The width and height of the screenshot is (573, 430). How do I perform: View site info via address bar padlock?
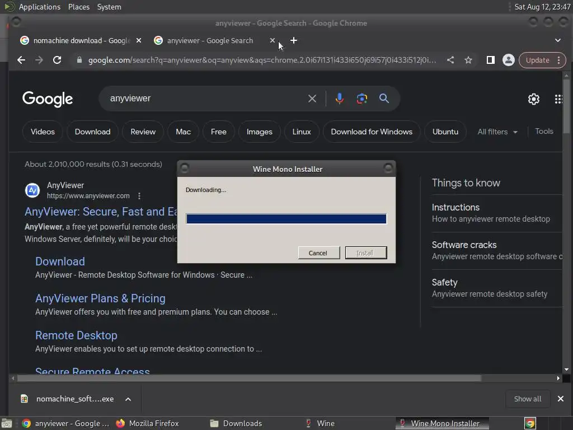tap(79, 60)
